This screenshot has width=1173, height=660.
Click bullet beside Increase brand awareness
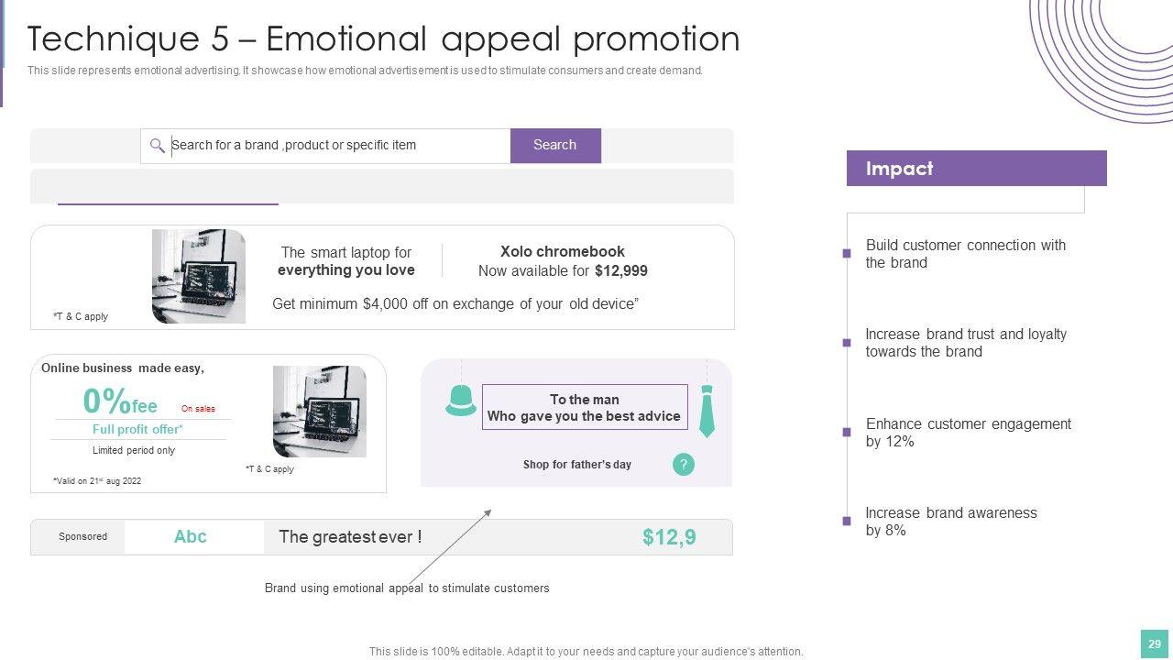click(x=847, y=522)
